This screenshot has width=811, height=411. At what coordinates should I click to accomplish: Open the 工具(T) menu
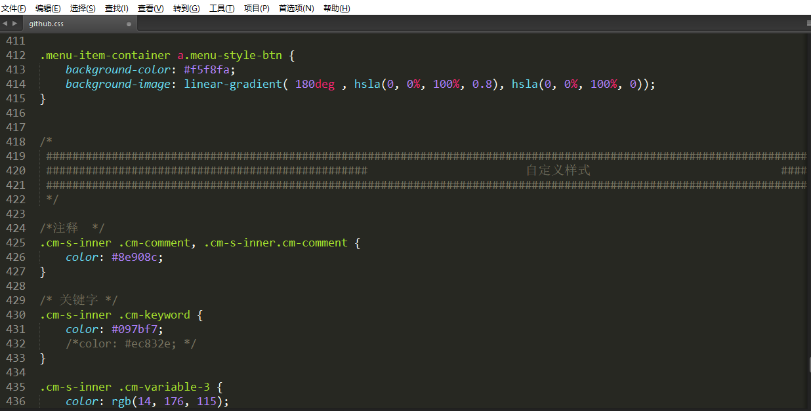pos(222,9)
